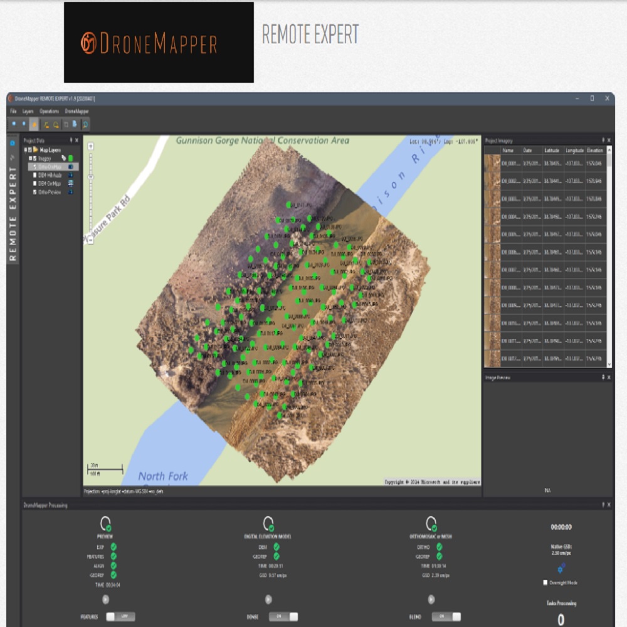Viewport: 627px width, 627px height.
Task: Sort by the Name column header
Action: point(511,150)
